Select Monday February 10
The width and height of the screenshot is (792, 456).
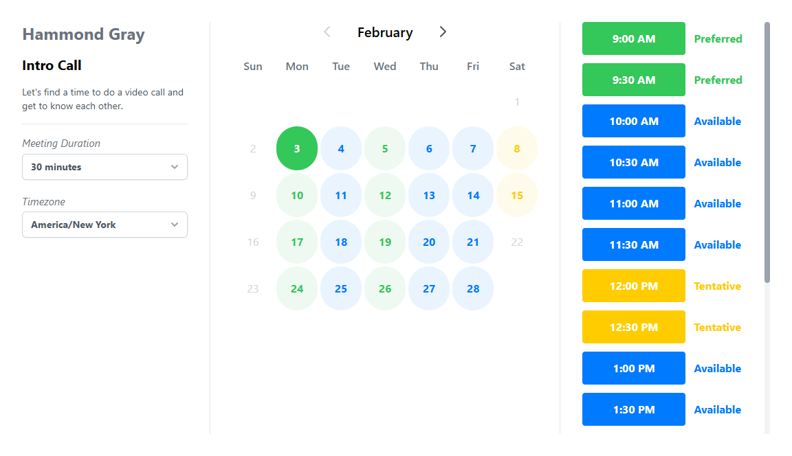(297, 195)
